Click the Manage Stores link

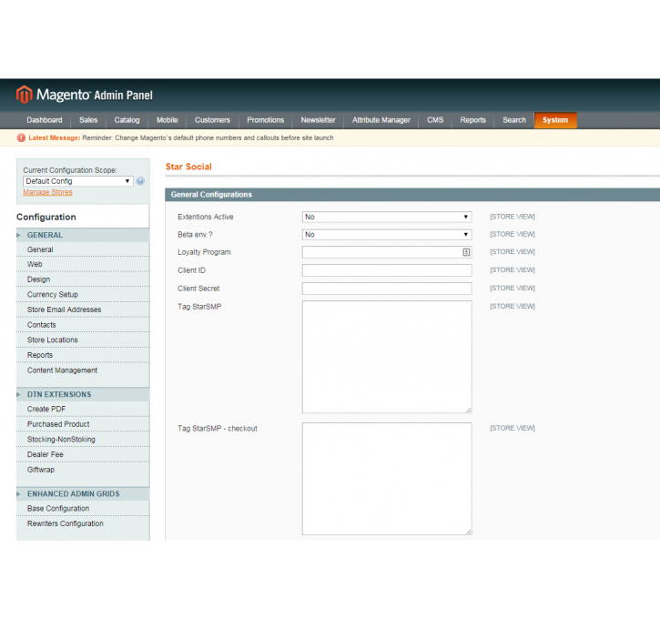pos(47,192)
